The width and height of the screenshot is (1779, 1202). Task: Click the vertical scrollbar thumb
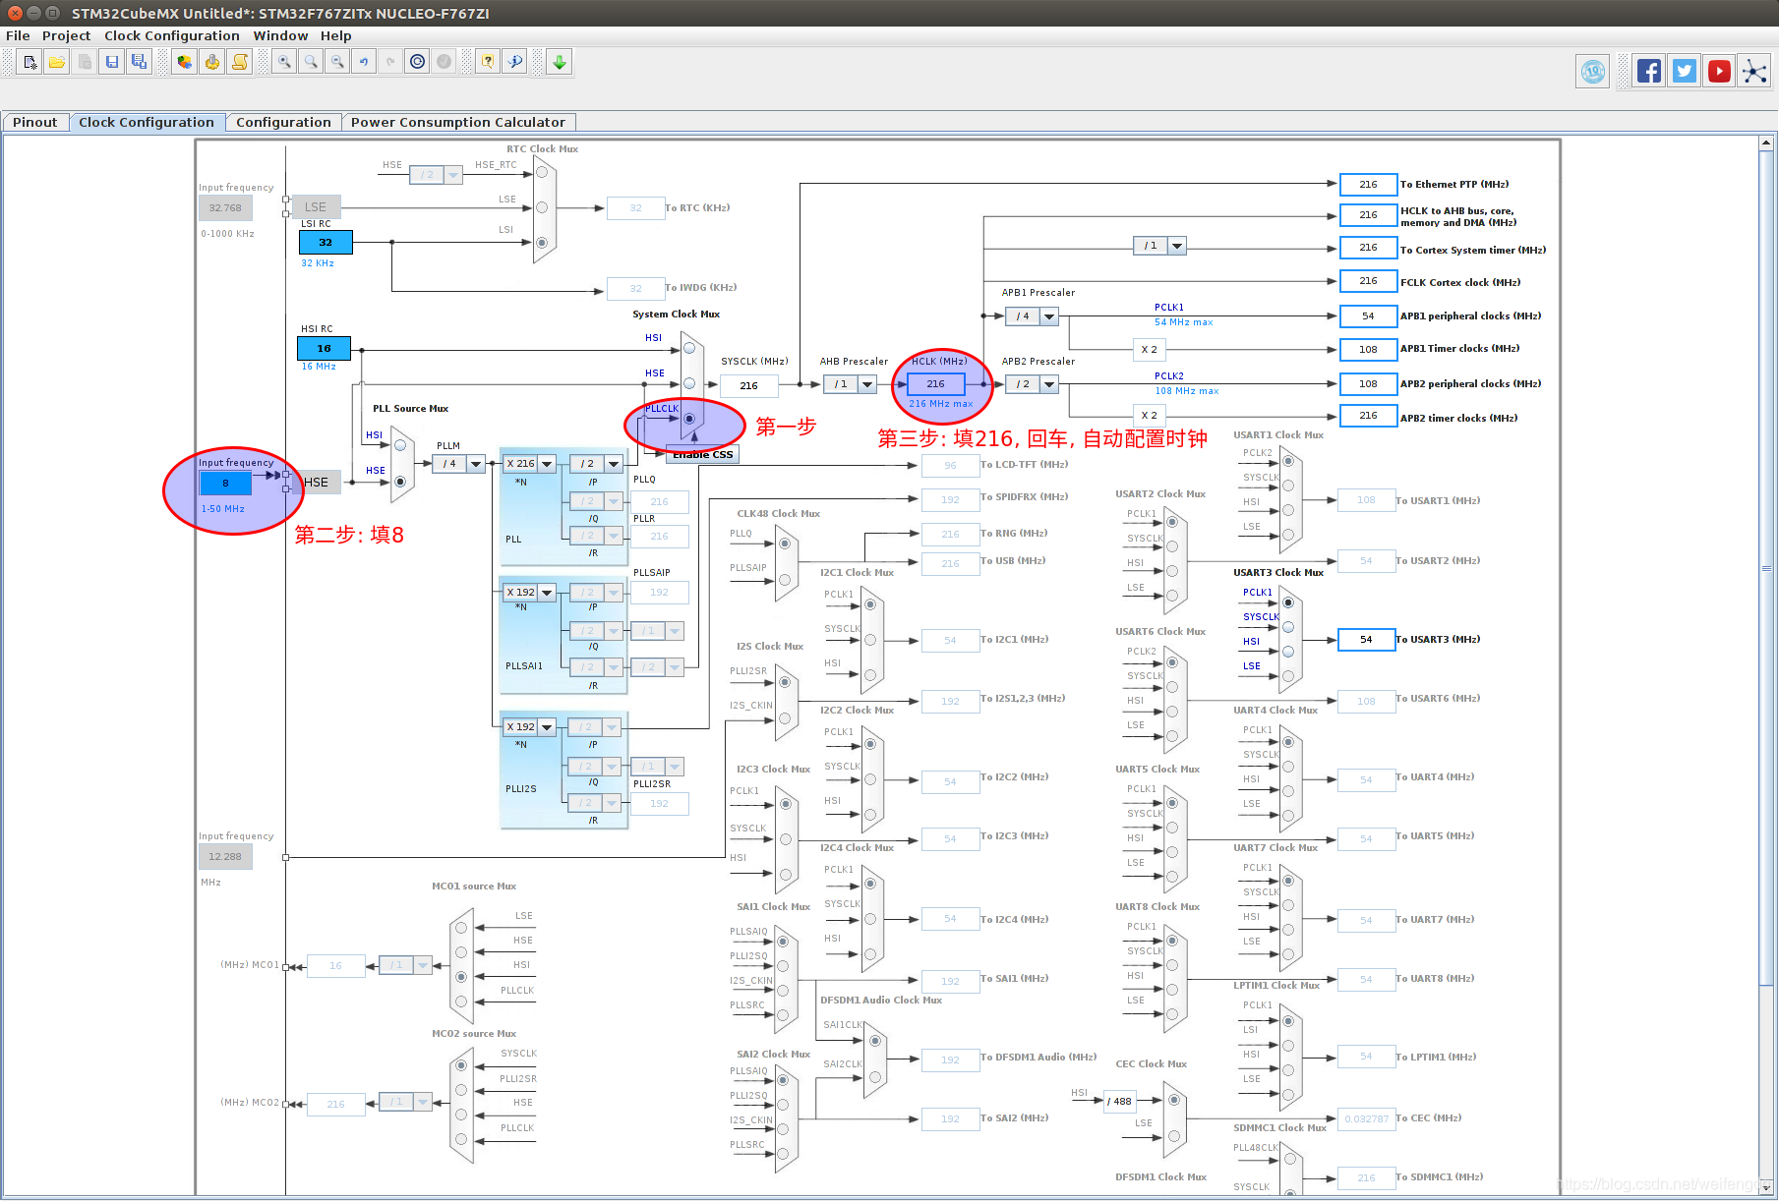pyautogui.click(x=1766, y=568)
